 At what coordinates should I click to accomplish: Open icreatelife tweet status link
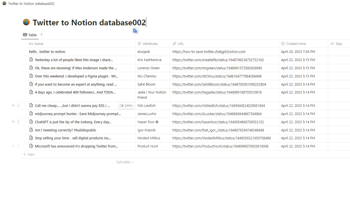[x=218, y=60]
